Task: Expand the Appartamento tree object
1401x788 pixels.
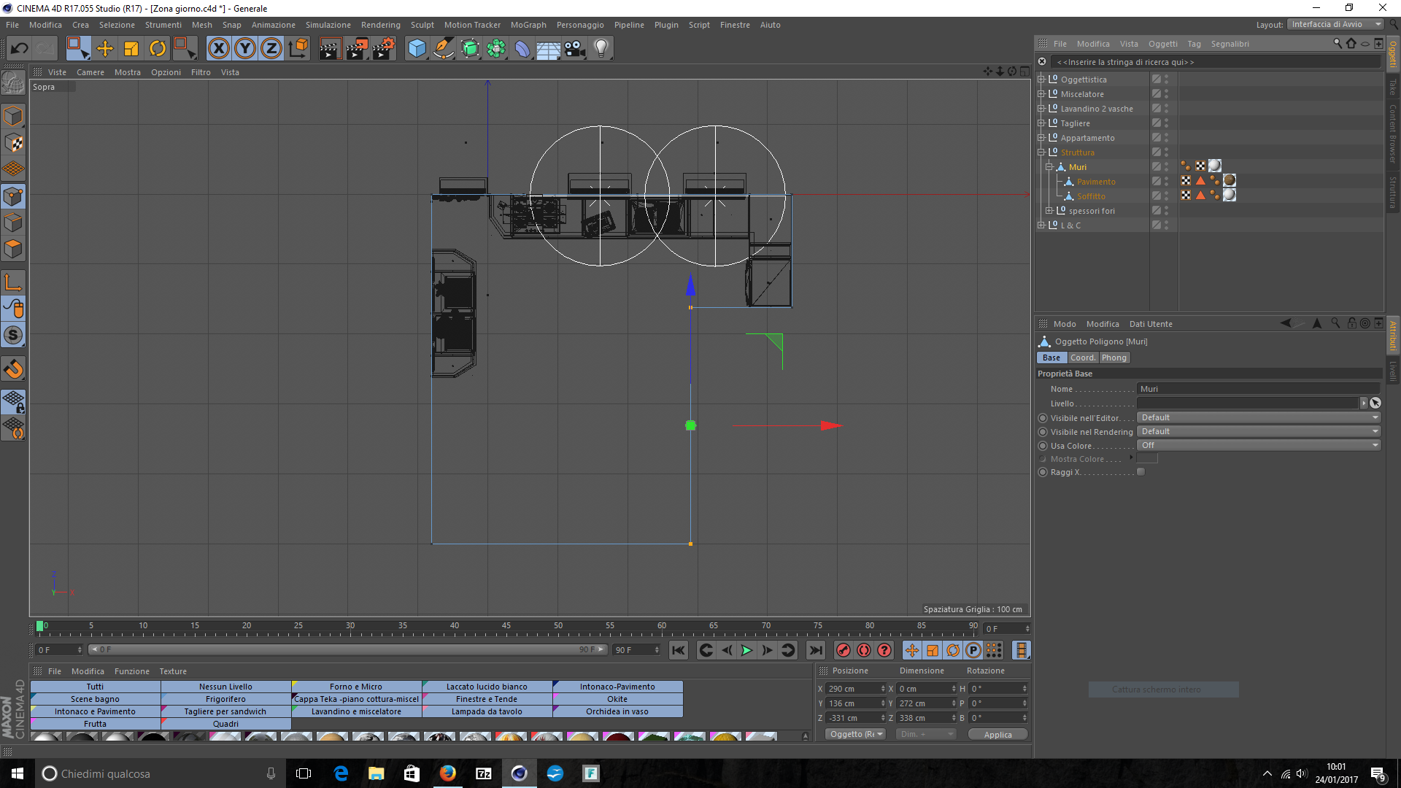Action: 1041,138
